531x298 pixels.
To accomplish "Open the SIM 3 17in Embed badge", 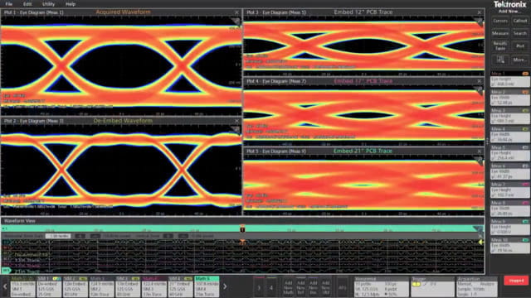I will [128, 287].
